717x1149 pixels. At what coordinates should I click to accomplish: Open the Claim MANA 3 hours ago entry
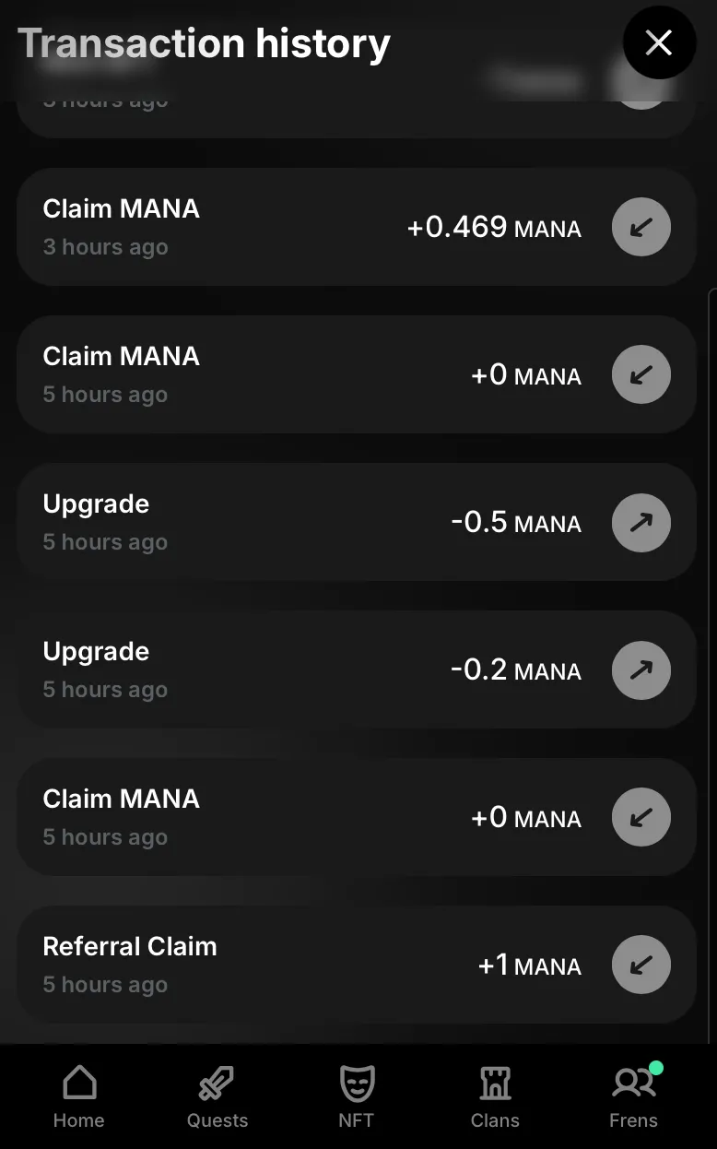click(357, 227)
